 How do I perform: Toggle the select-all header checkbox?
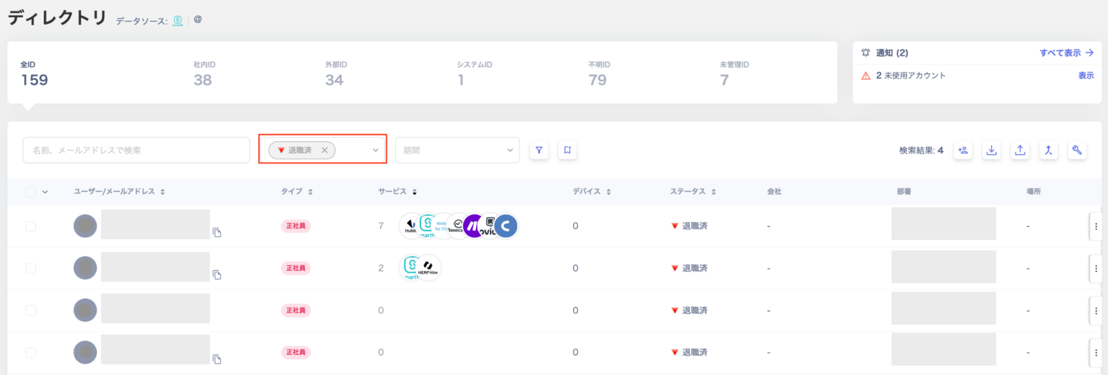coord(31,192)
